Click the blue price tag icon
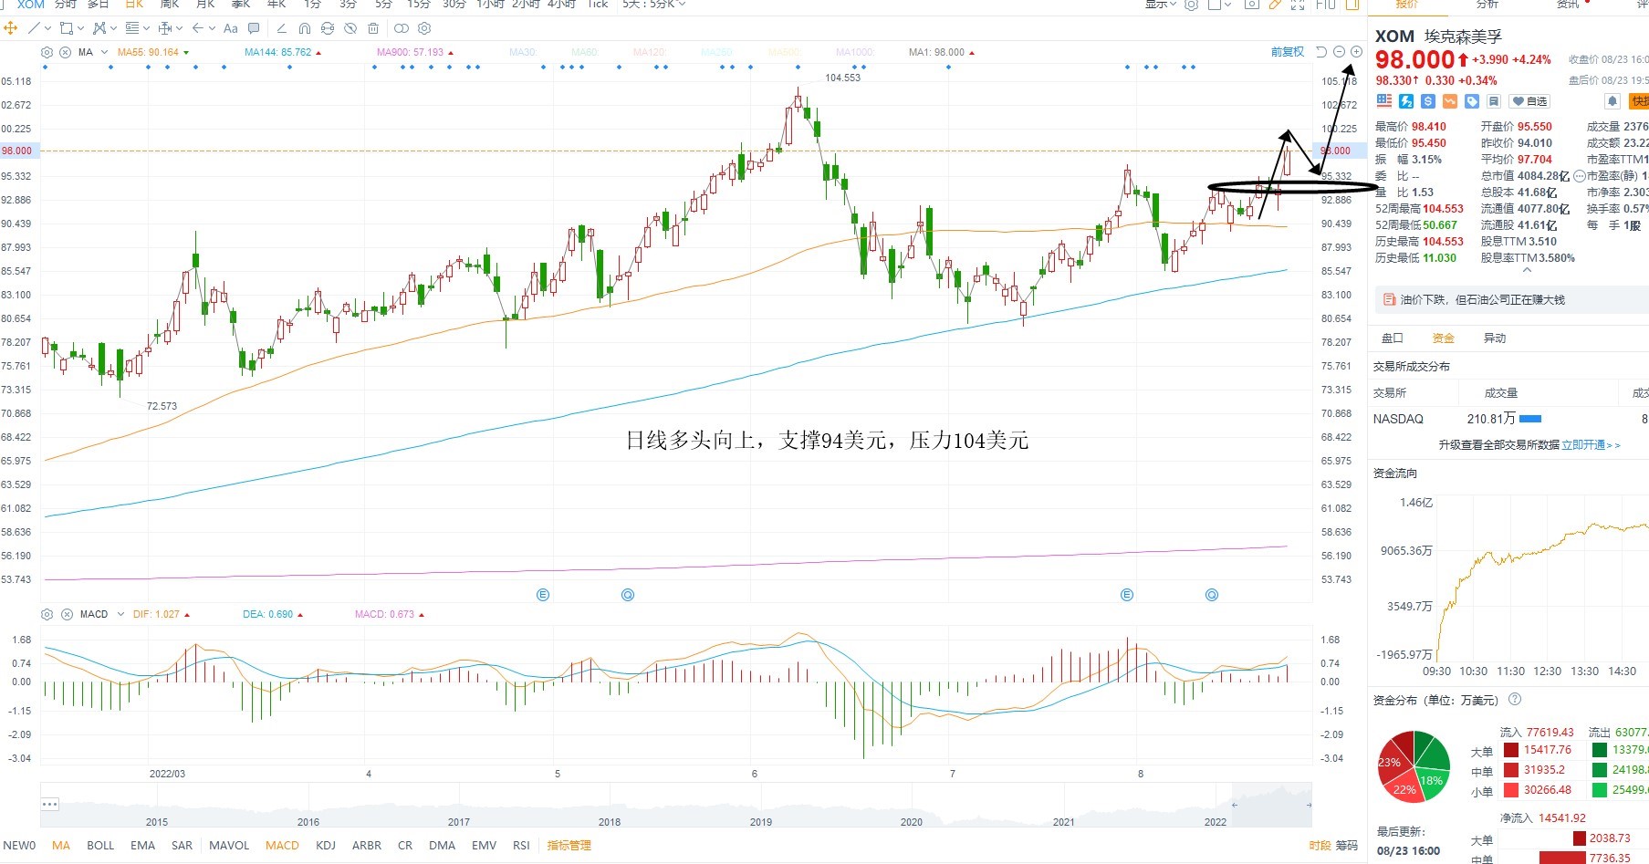 (1472, 101)
